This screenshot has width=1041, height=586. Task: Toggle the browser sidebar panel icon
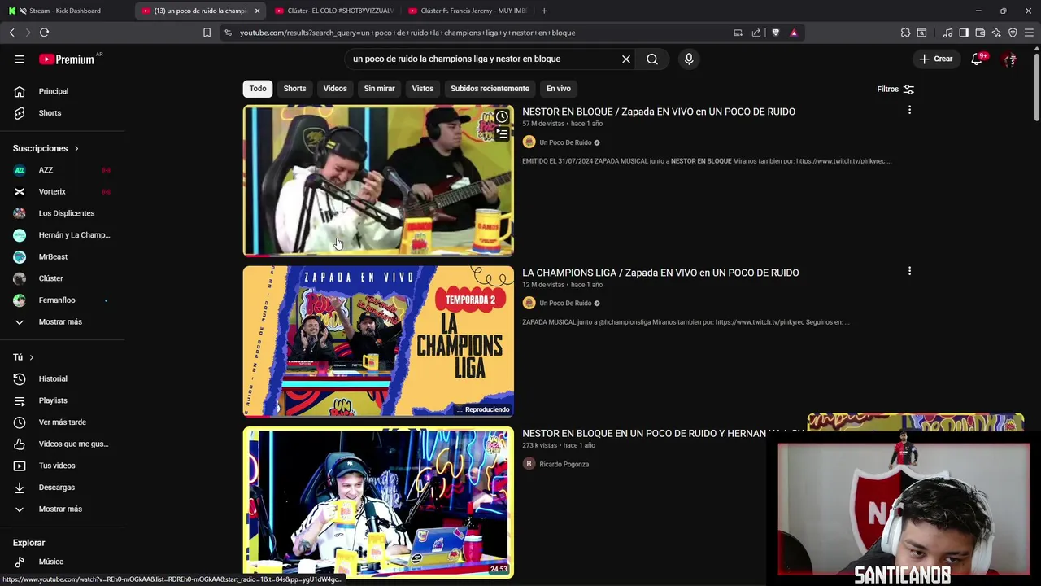964,33
